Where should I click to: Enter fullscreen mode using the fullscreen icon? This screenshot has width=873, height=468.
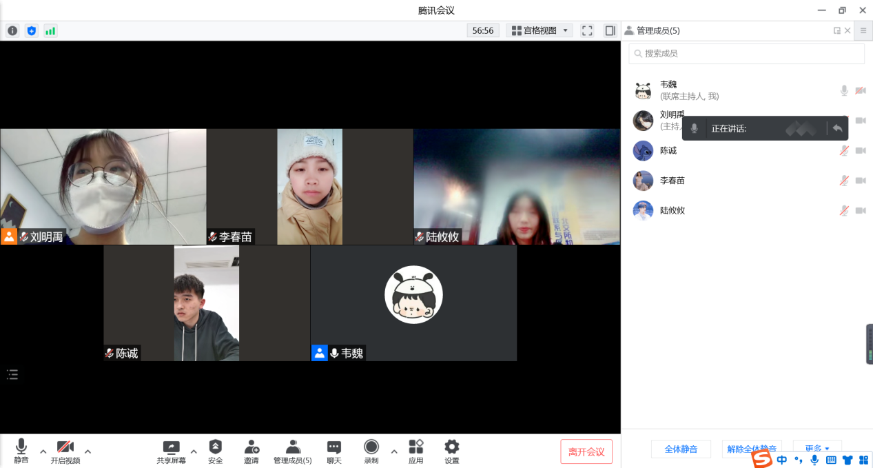click(587, 30)
